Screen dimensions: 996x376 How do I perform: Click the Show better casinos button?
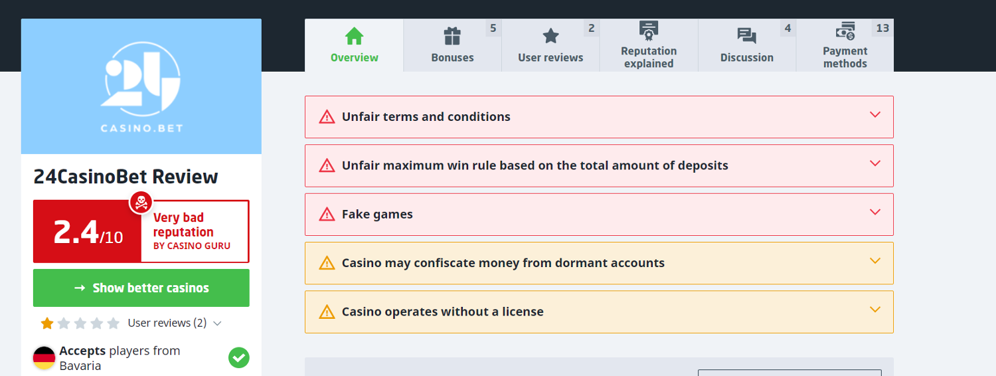tap(141, 288)
